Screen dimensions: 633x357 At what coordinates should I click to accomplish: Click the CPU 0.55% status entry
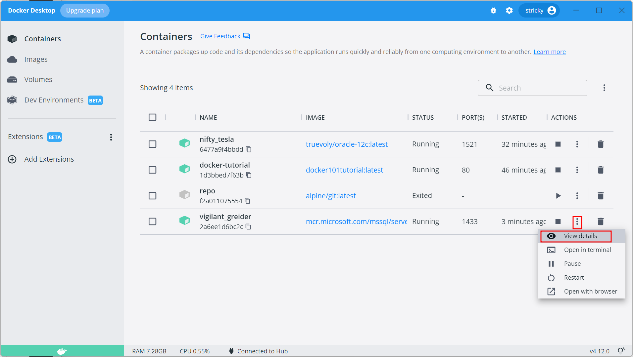pos(195,351)
